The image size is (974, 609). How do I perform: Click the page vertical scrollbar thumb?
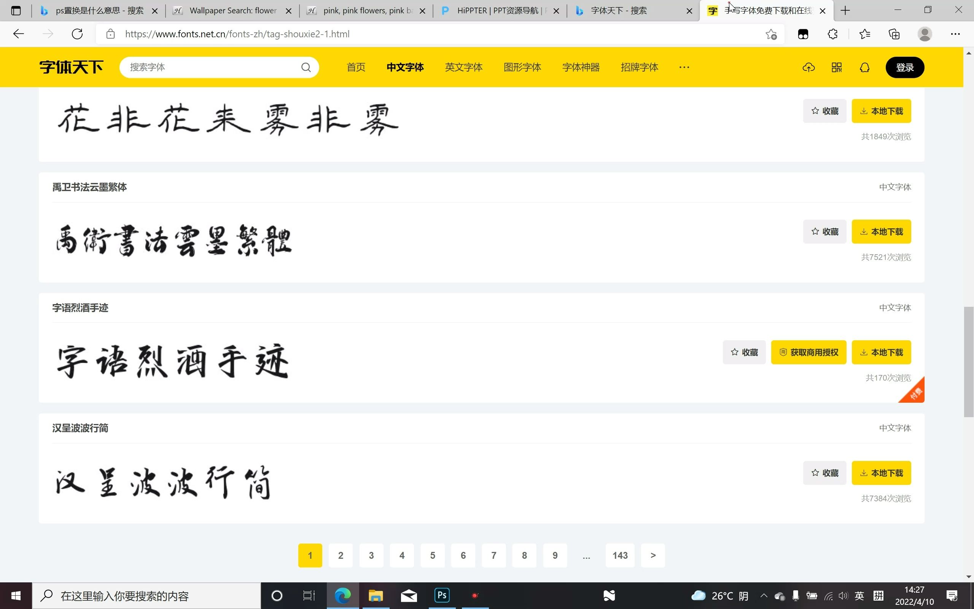click(968, 362)
